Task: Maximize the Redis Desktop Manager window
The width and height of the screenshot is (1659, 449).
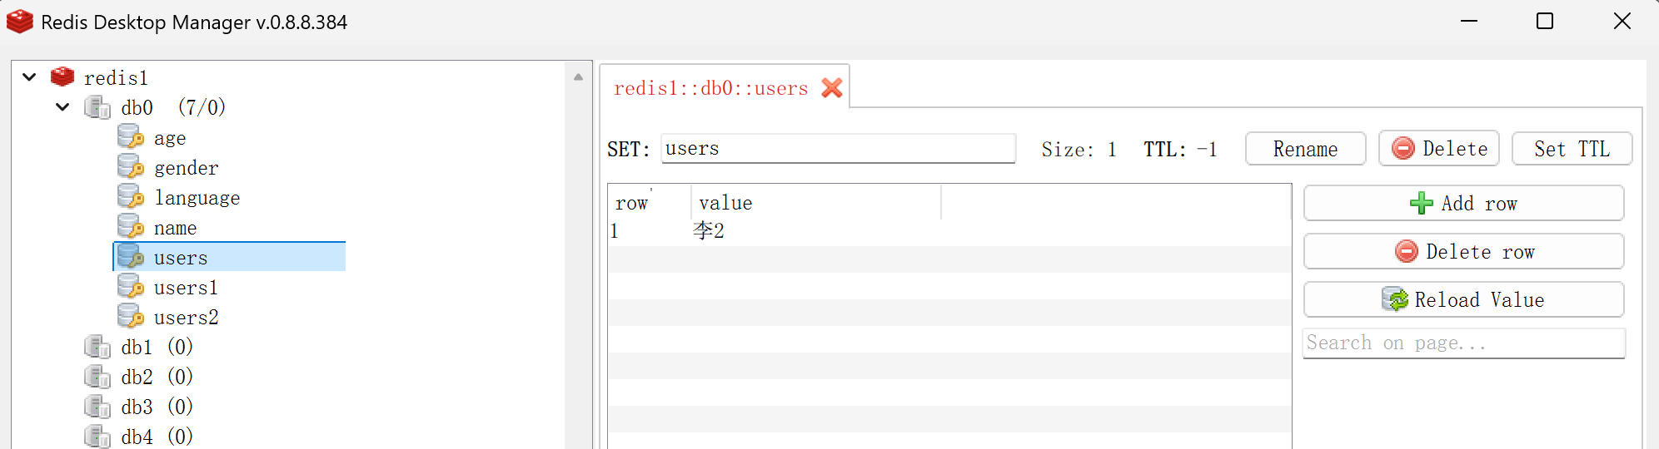Action: [x=1545, y=21]
